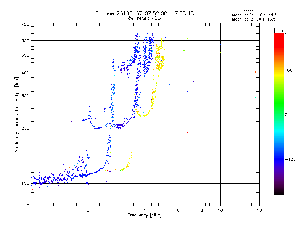
Task: Click the colorbar label '100'
Action: (x=289, y=70)
